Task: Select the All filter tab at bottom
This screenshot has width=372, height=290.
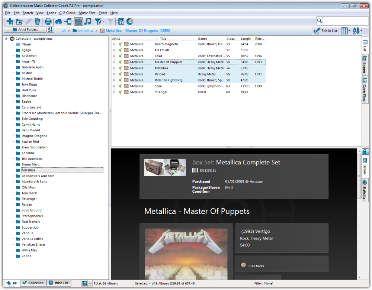Action: (12, 283)
